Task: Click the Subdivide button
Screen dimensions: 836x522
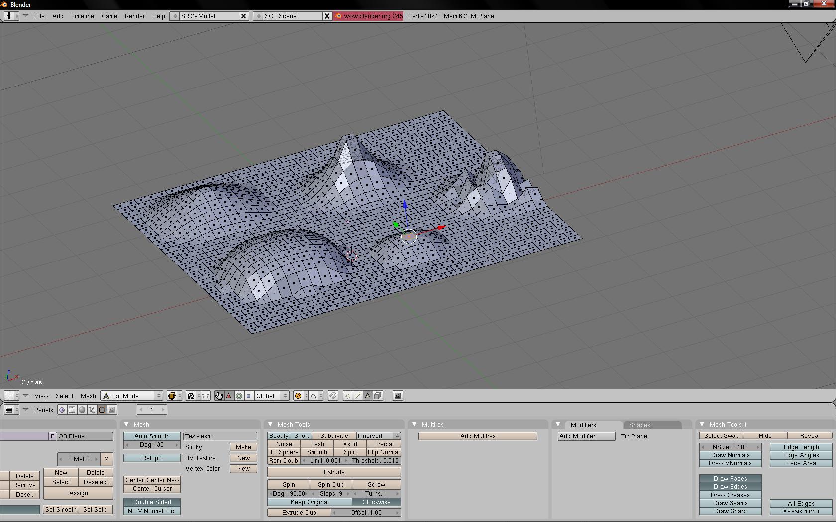Action: [334, 436]
